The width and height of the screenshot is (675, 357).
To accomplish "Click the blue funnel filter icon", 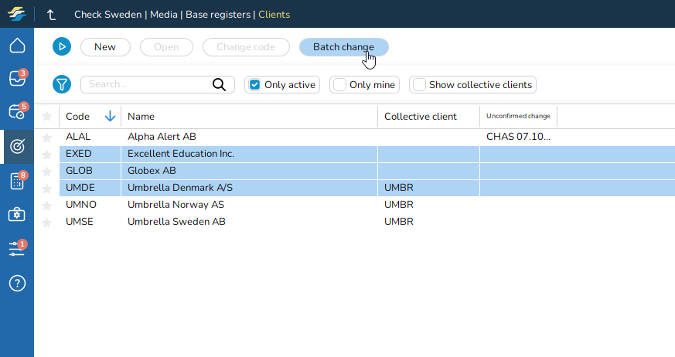I will [62, 85].
